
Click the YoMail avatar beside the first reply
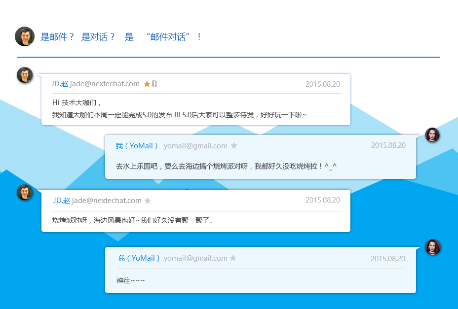[x=433, y=135]
